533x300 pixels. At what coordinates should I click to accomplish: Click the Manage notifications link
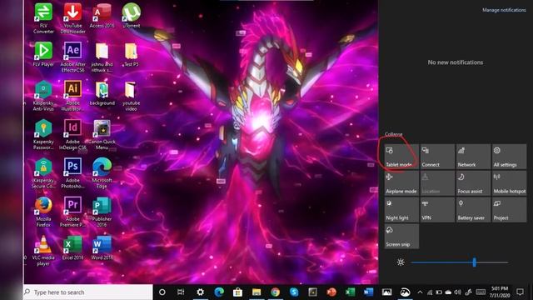pos(504,10)
